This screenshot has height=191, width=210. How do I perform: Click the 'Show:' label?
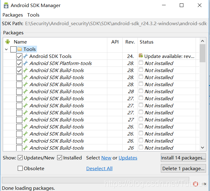[x=9, y=158]
